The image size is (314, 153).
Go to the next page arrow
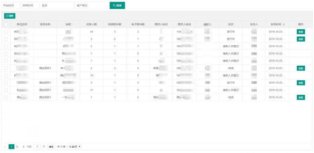23,147
